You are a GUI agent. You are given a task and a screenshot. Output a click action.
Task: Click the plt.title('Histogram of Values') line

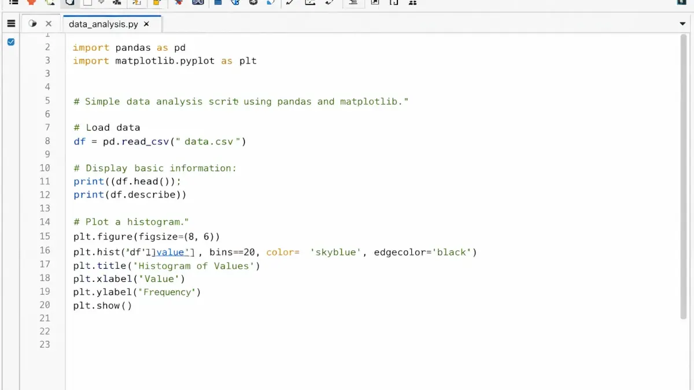click(167, 266)
